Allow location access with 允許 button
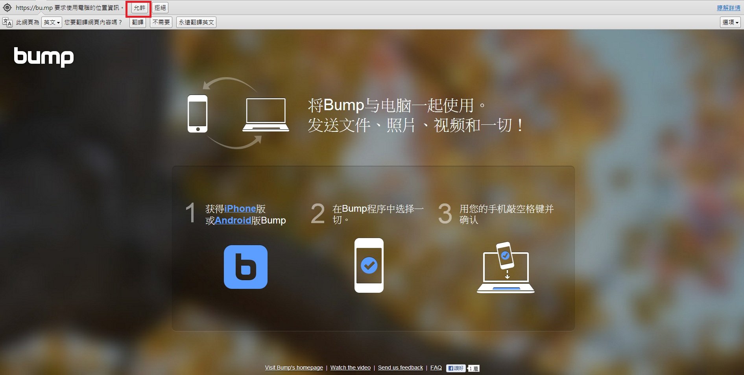Viewport: 744px width, 375px height. coord(139,8)
